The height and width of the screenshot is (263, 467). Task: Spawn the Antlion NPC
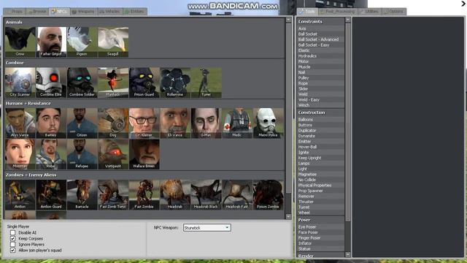pos(20,194)
